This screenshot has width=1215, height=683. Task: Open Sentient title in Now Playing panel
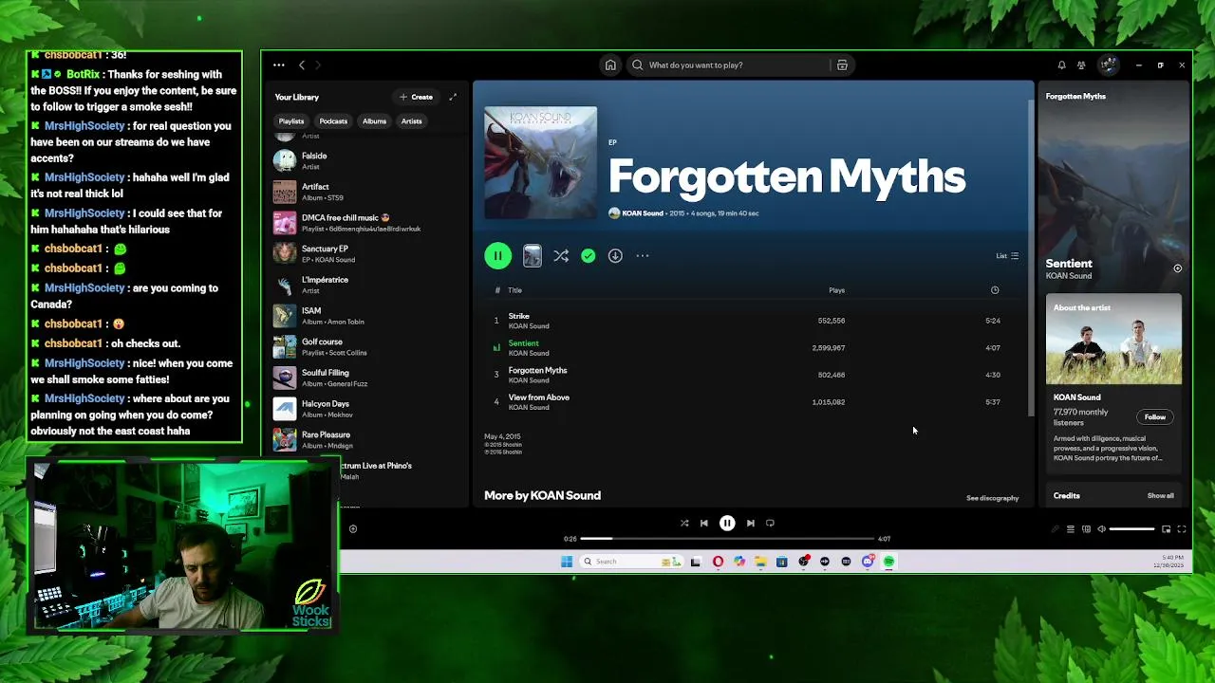coord(1069,264)
